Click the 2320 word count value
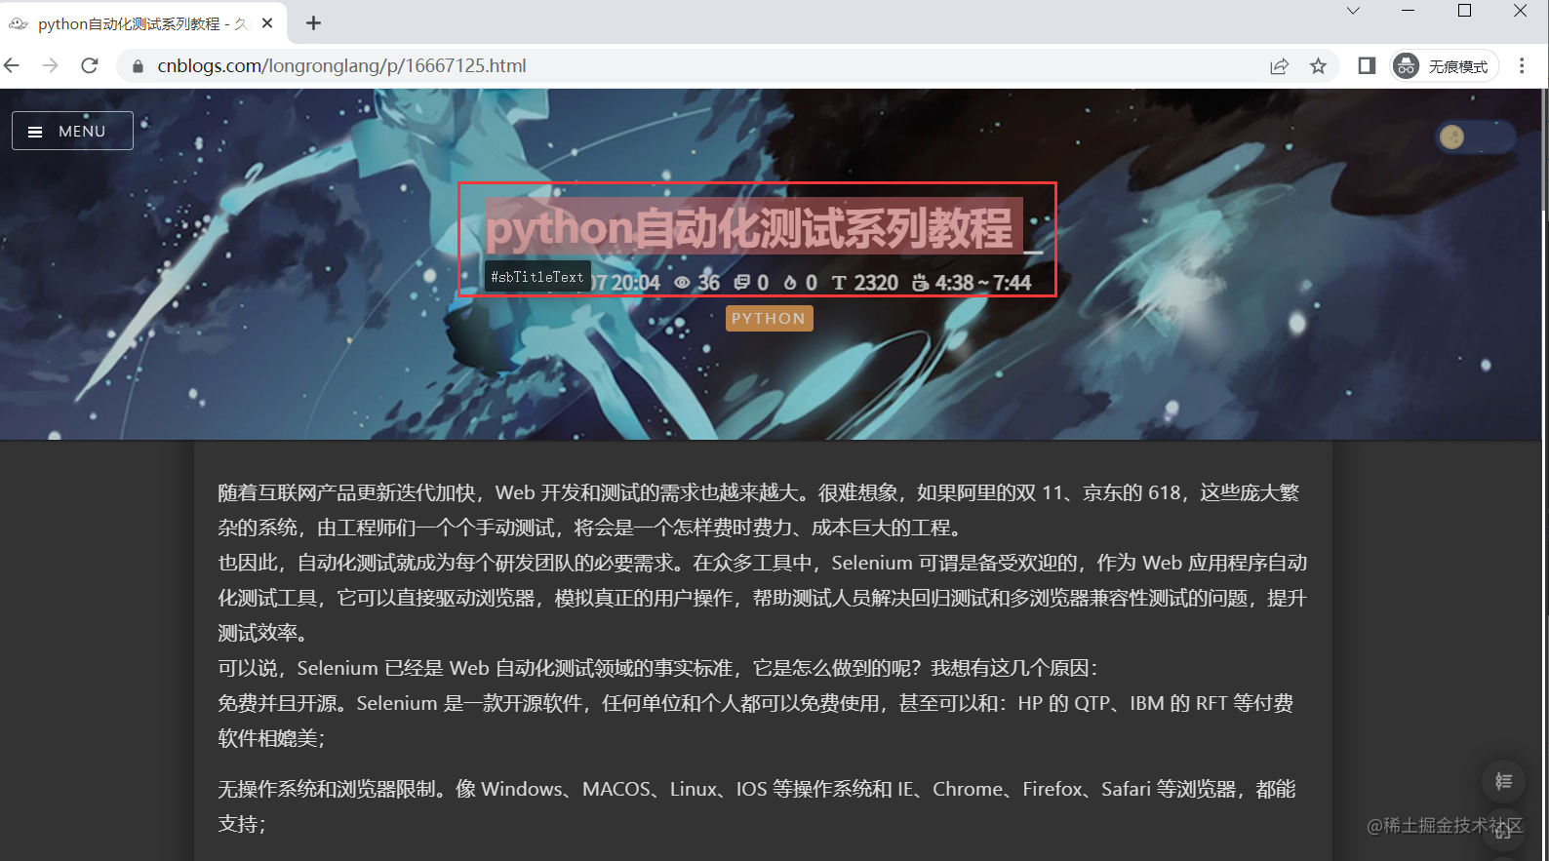 [x=876, y=283]
